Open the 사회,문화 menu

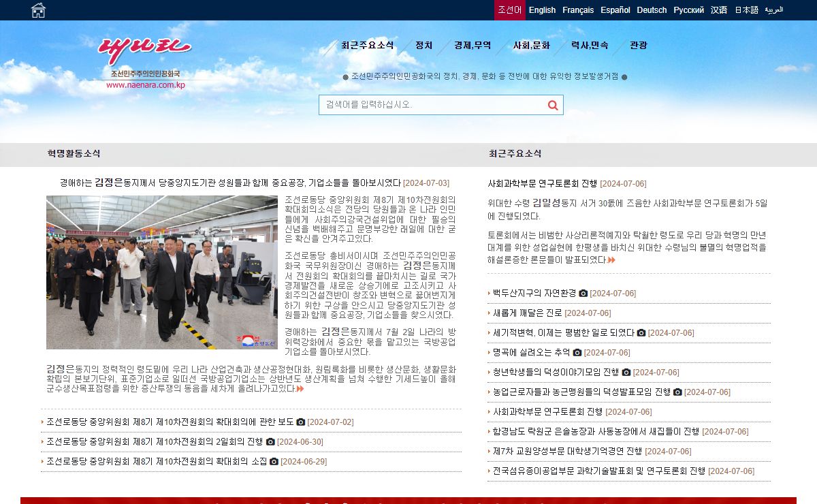click(x=531, y=46)
